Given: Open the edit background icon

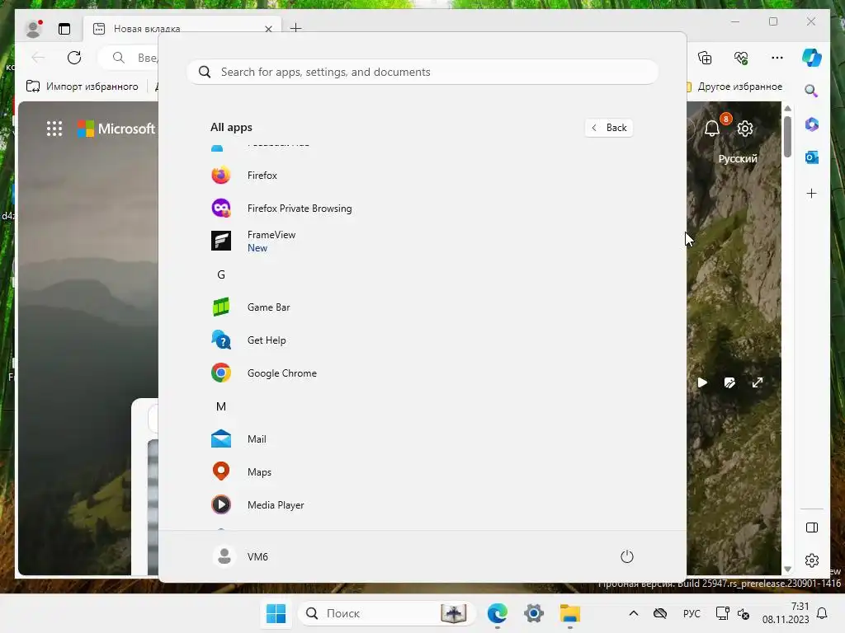Looking at the screenshot, I should pyautogui.click(x=729, y=382).
